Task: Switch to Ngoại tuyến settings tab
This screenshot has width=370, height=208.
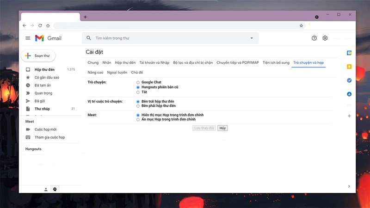Action: [x=117, y=73]
